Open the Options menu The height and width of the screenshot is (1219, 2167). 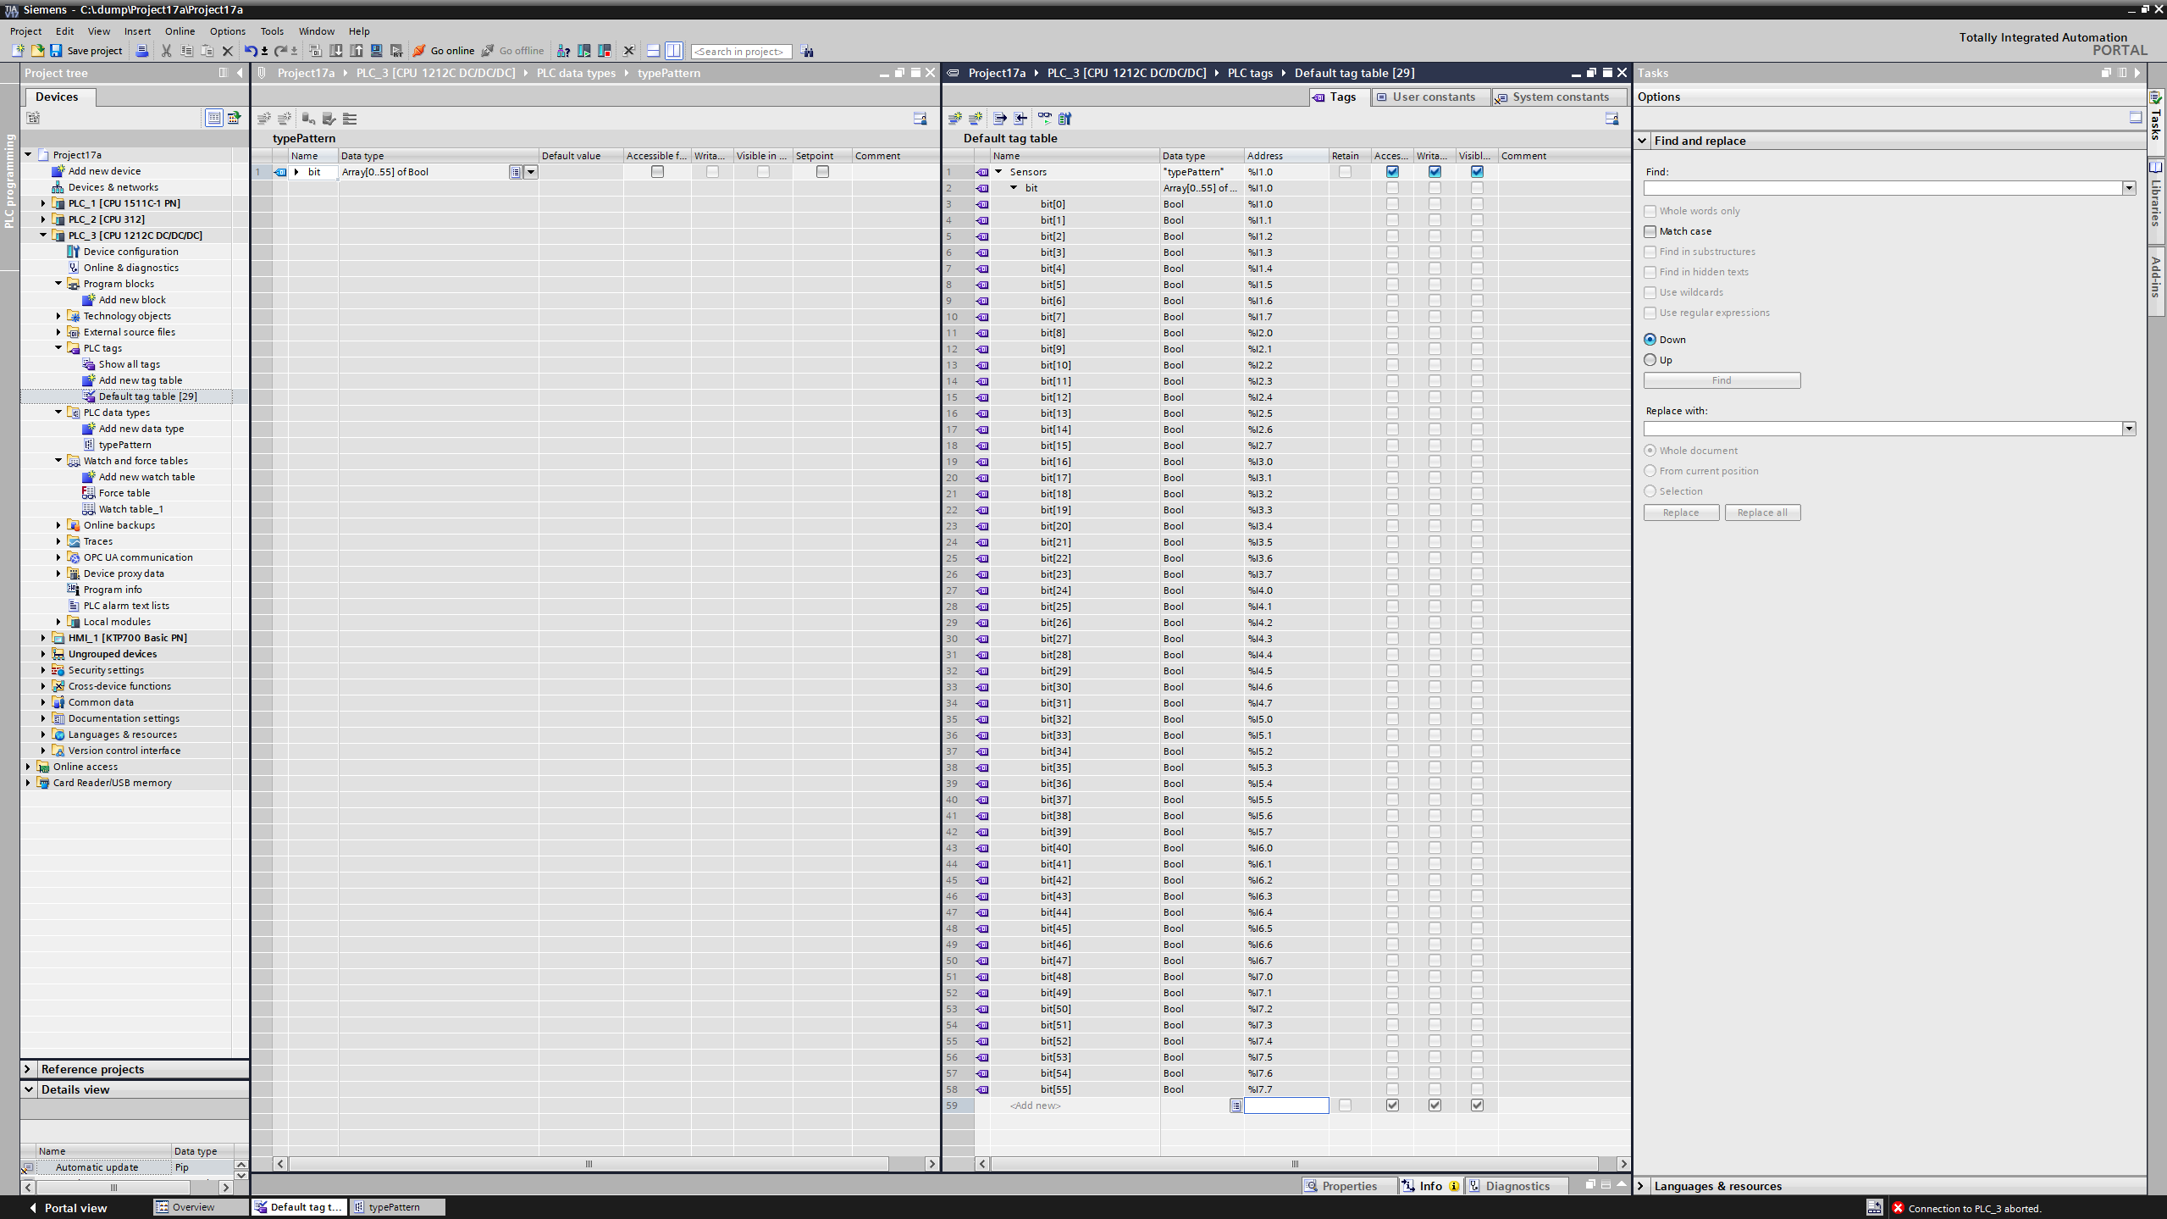click(x=227, y=31)
